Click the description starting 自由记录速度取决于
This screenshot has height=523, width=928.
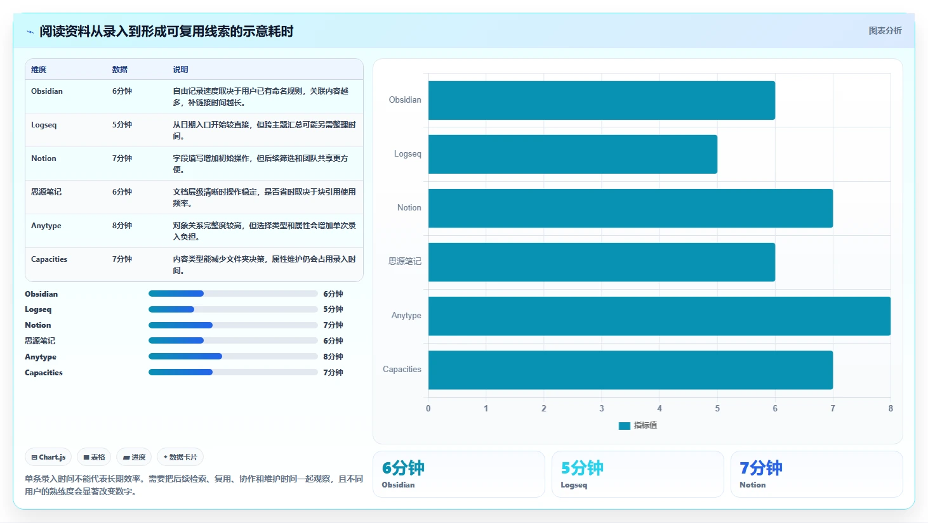[x=261, y=97]
